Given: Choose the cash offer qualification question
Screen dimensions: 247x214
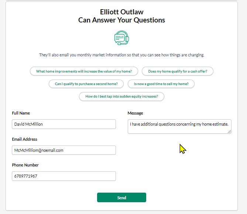Looking at the screenshot, I should coord(178,71).
